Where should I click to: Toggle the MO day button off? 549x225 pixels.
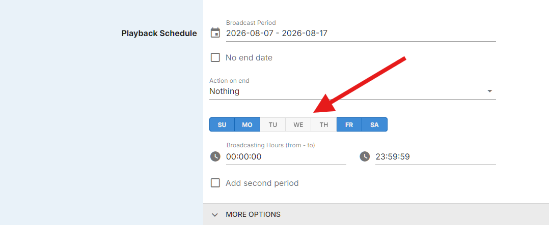(x=247, y=125)
